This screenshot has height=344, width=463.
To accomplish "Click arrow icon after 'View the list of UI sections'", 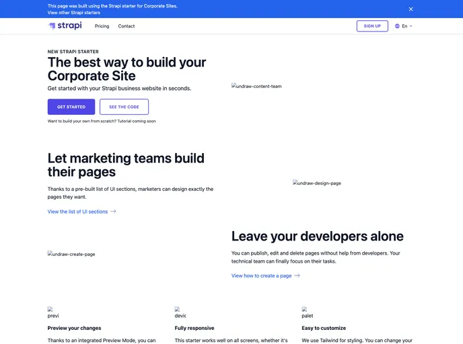I will pyautogui.click(x=113, y=212).
